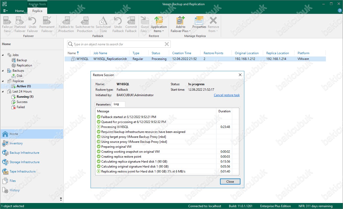Open the Add to Failover Plan menu

click(180, 24)
